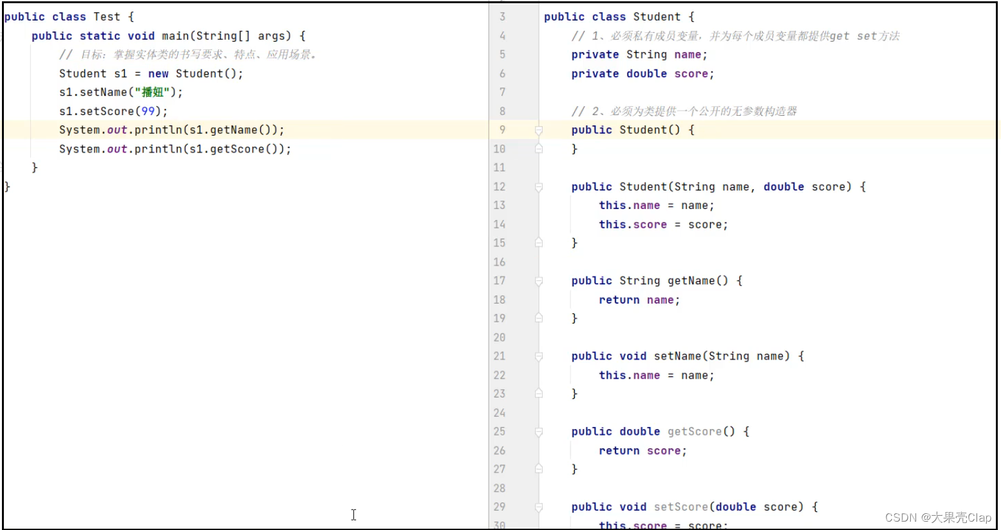
Task: Click the comment starting with '// 1、'
Action: (x=736, y=36)
